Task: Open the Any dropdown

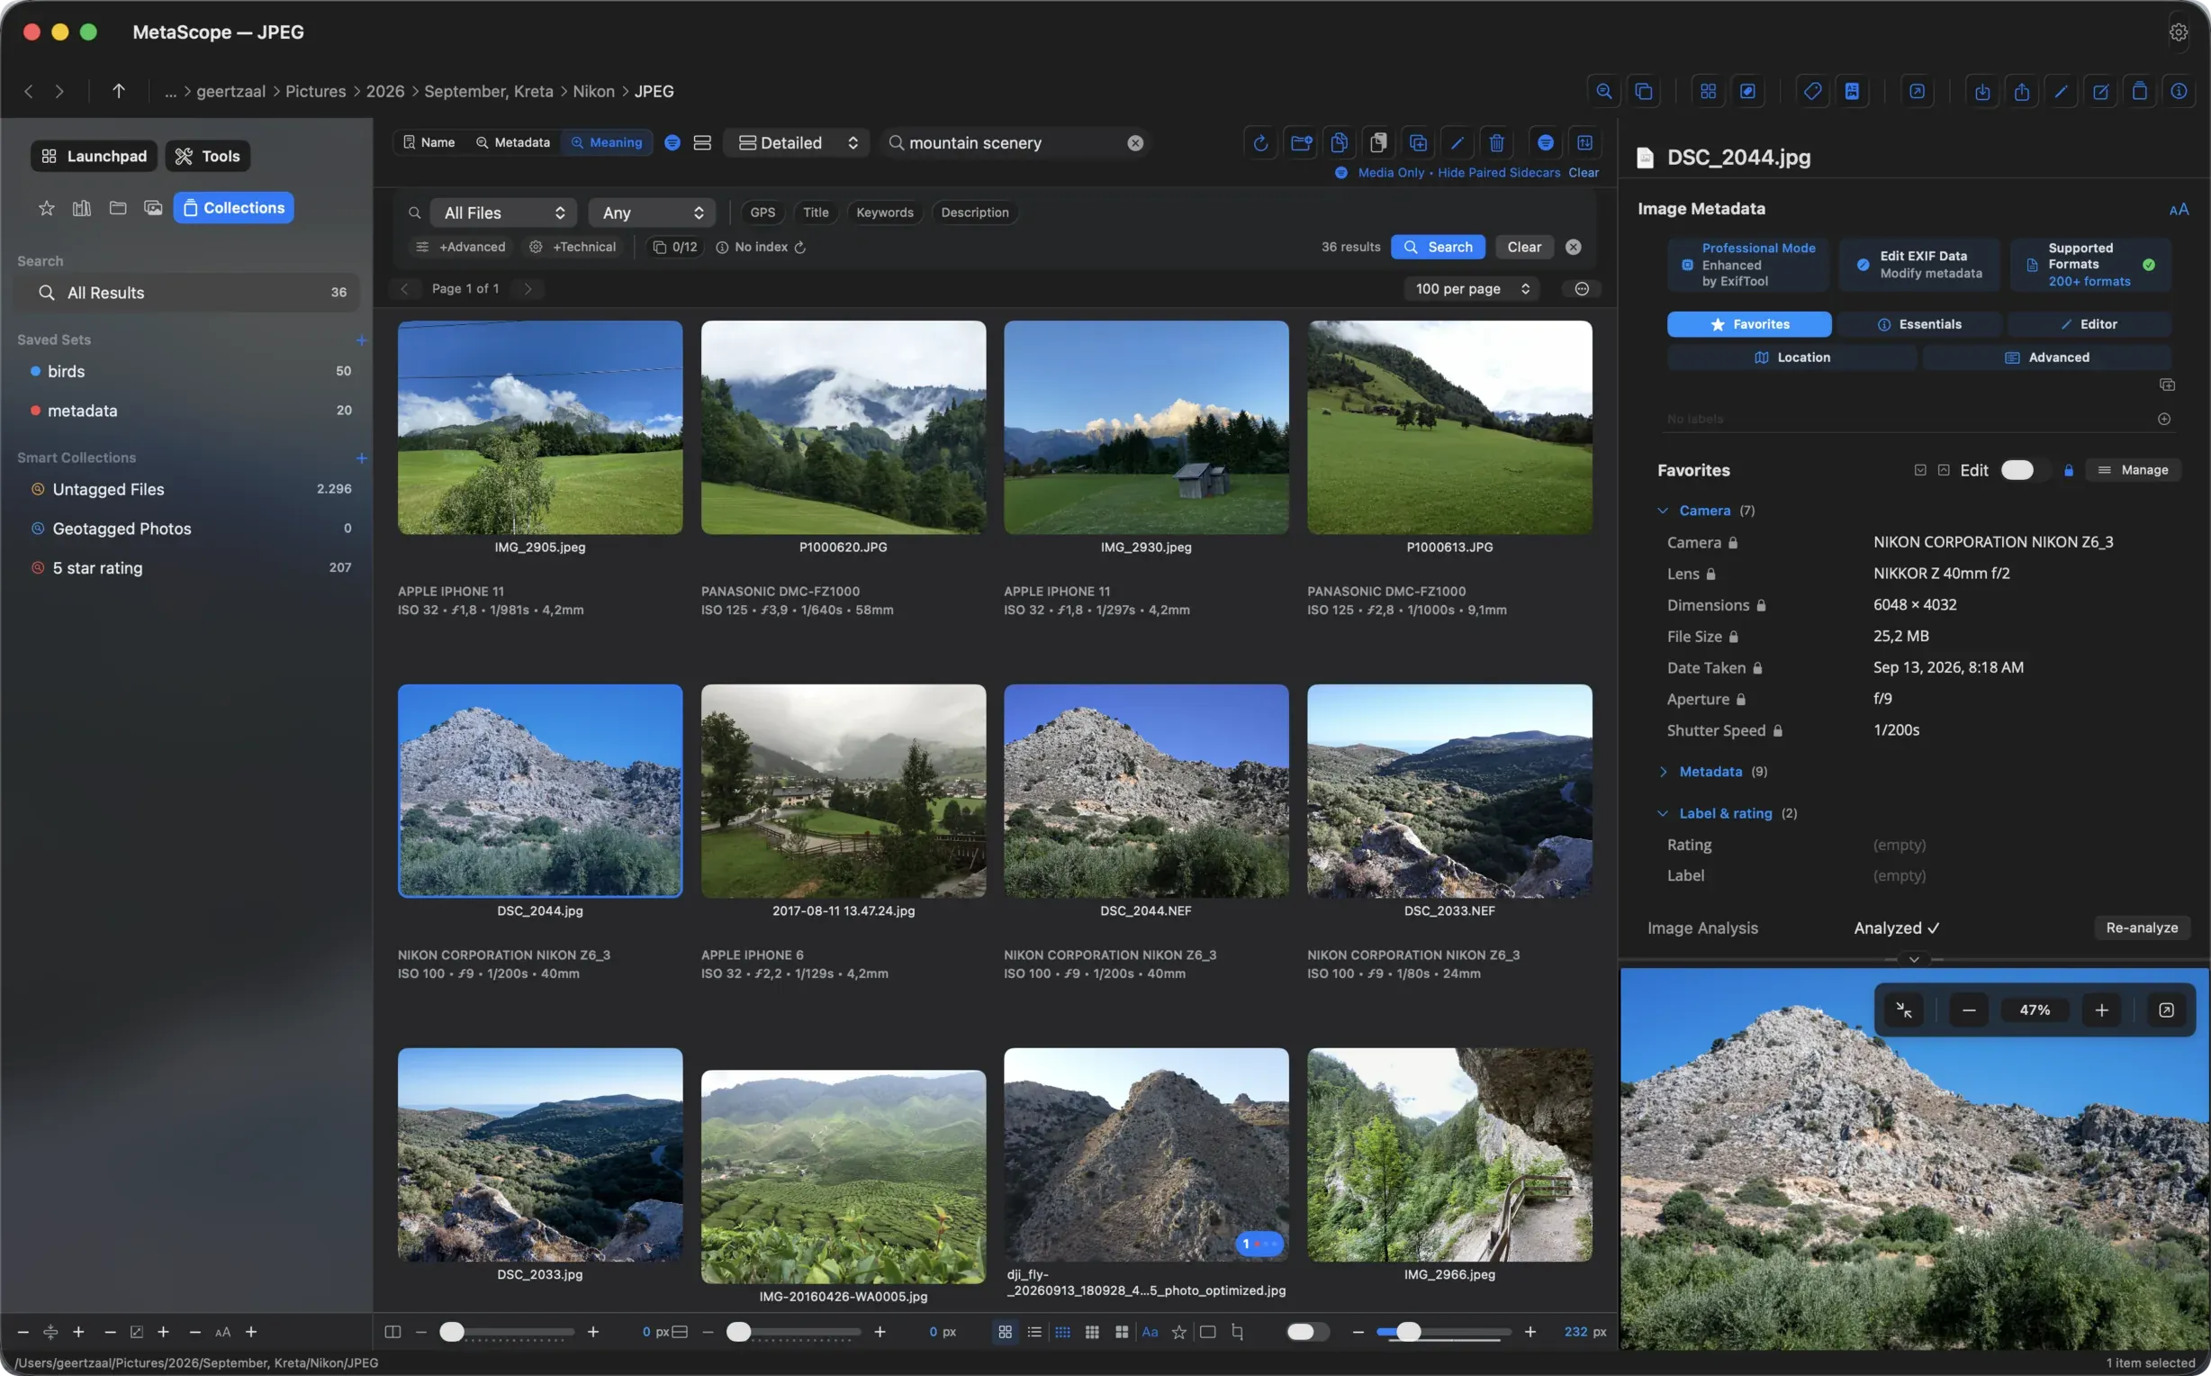Action: [x=651, y=213]
